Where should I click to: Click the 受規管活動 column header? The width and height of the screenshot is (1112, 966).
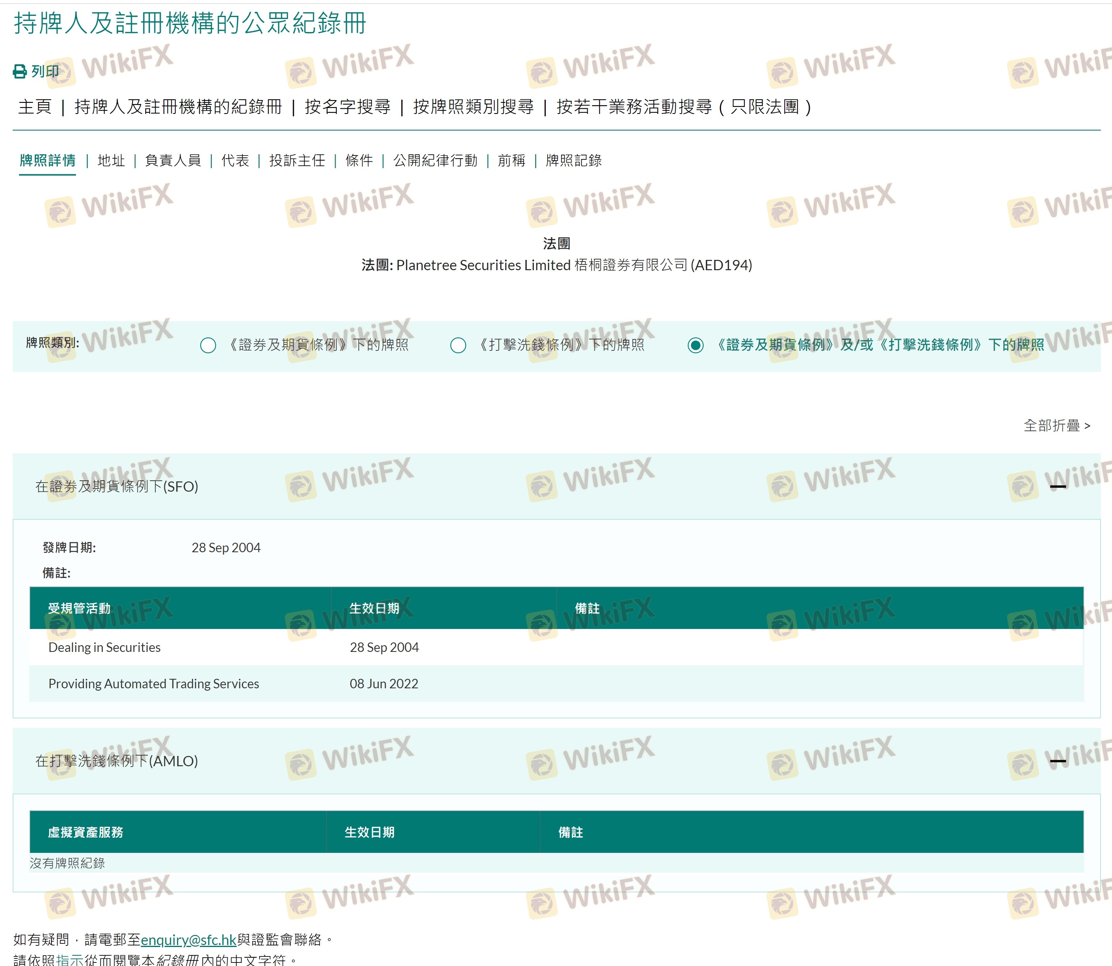[x=79, y=609]
